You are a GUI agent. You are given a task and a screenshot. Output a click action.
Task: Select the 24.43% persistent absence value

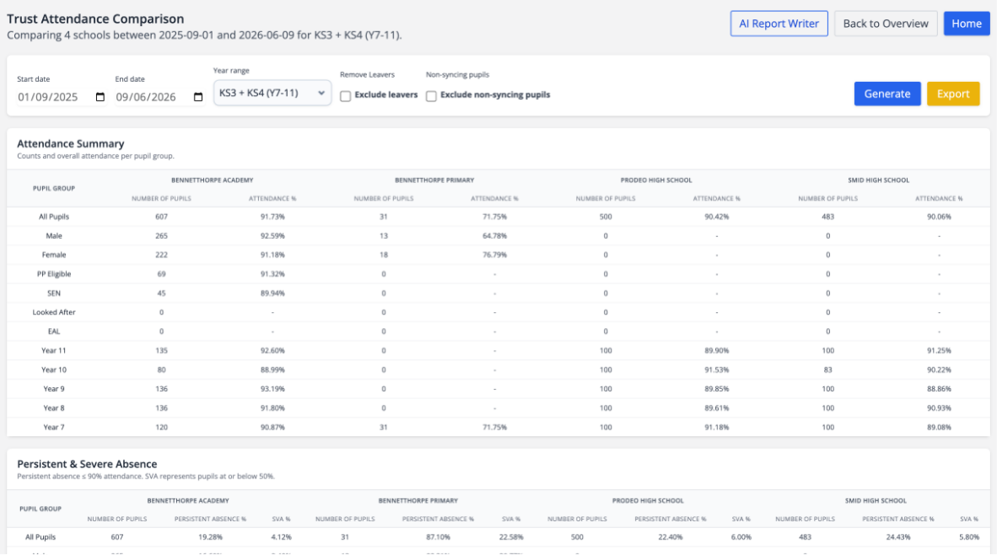[897, 537]
